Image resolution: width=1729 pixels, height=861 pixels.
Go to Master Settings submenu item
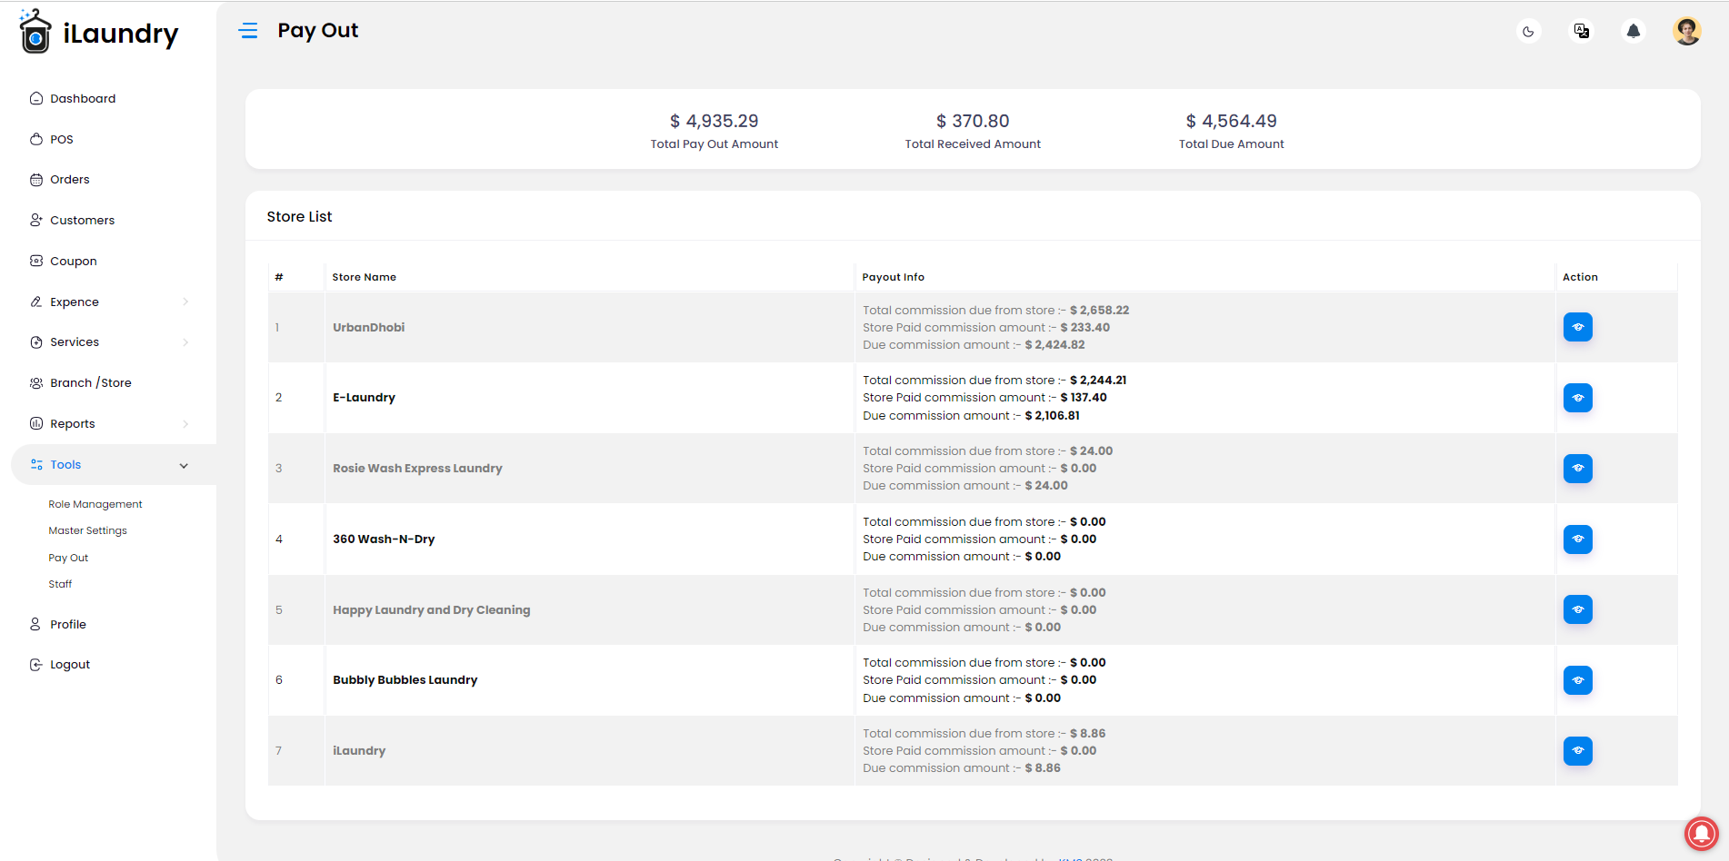(x=88, y=530)
